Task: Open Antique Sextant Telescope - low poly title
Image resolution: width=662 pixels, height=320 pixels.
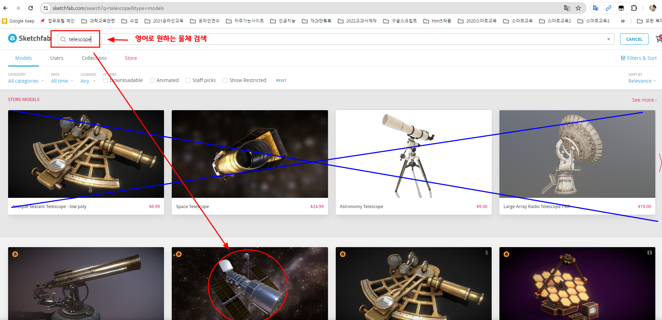Action: pos(49,207)
